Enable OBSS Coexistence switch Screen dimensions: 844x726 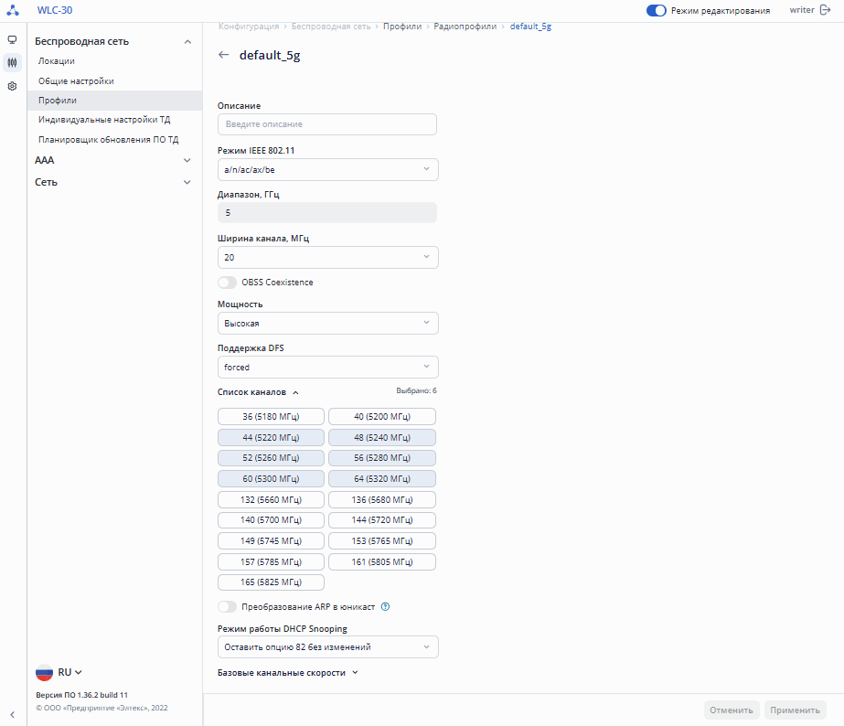227,283
